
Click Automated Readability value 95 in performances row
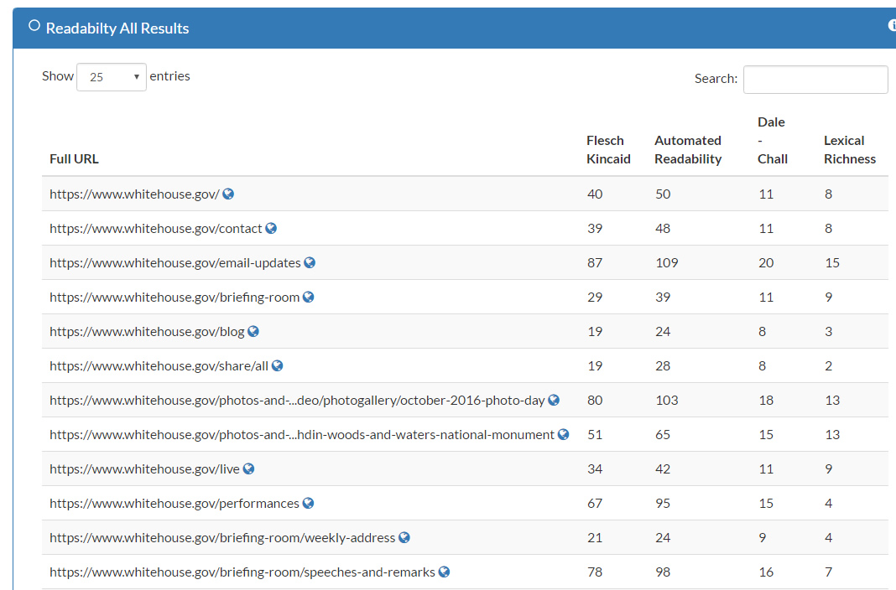click(663, 504)
